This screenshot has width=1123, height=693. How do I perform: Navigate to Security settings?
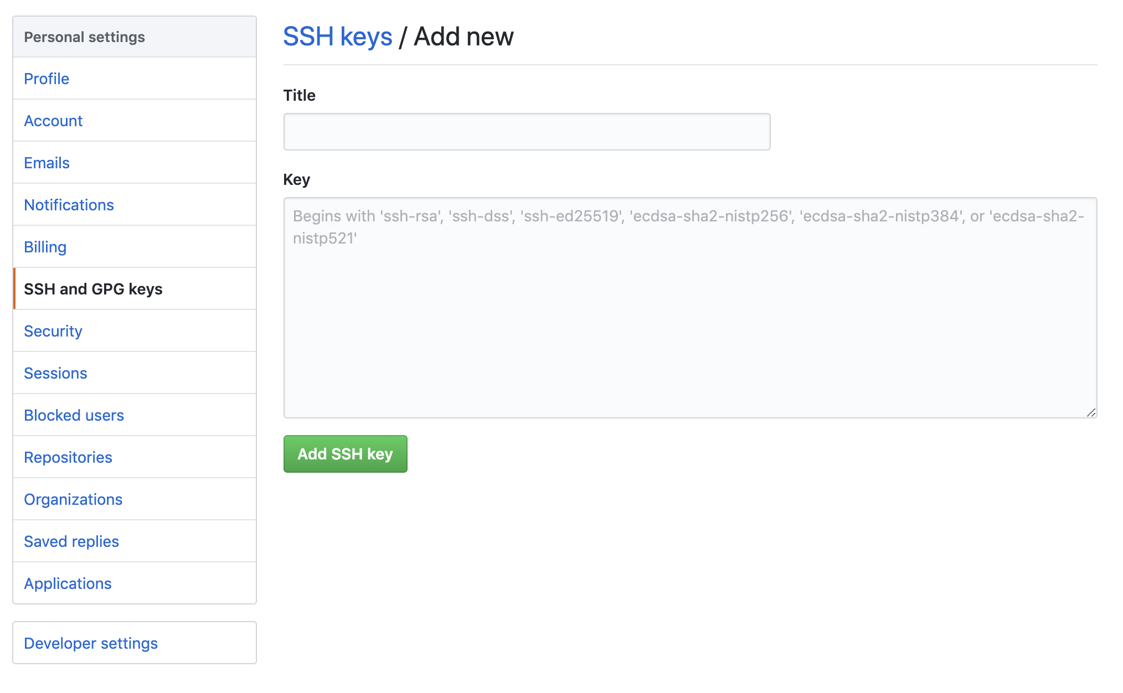[53, 331]
